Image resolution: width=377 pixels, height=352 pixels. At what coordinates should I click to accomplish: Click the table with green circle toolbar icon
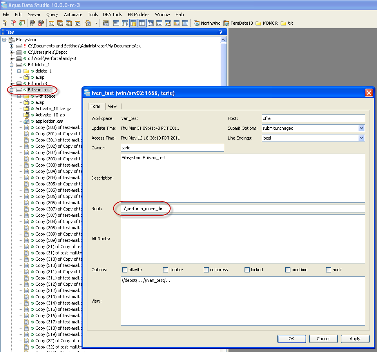click(x=22, y=23)
